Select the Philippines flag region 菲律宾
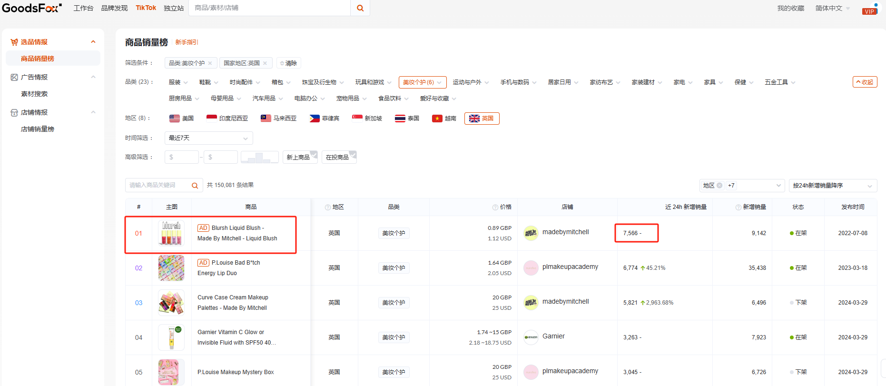Viewport: 886px width, 386px height. [x=325, y=119]
